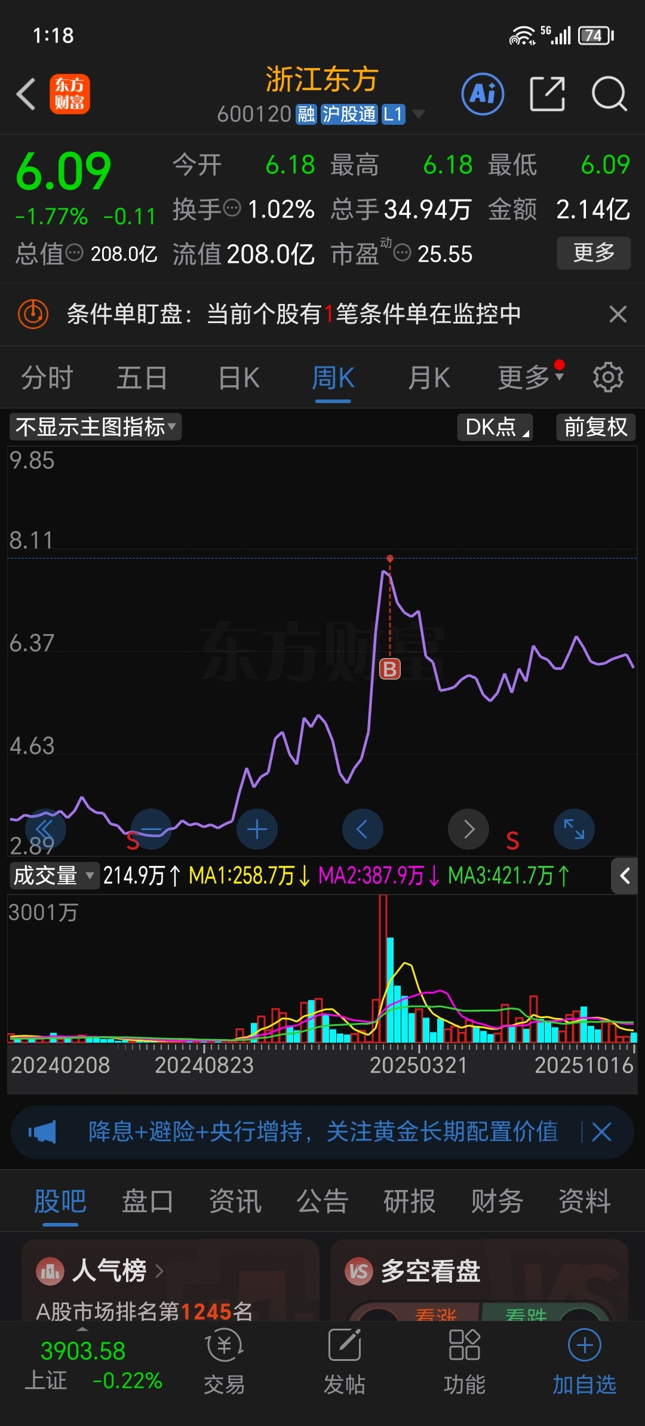Screen dimensions: 645x1426
Task: Tap the L1 quote level badge
Action: point(393,113)
